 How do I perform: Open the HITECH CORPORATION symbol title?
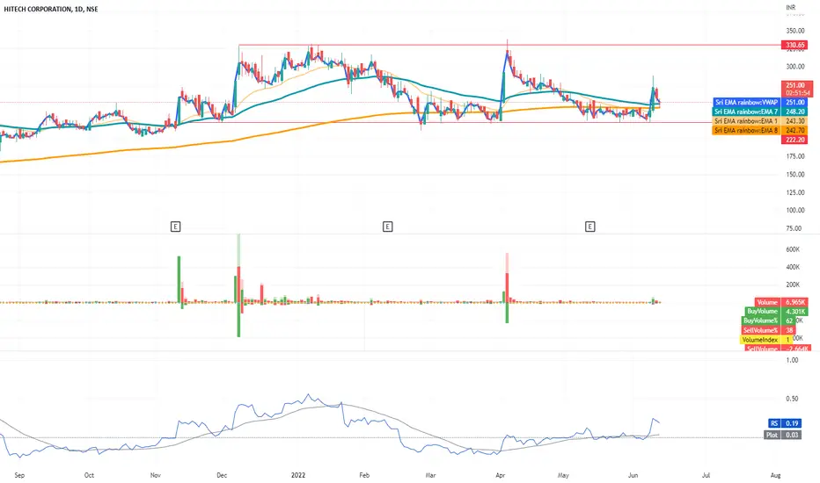coord(51,9)
